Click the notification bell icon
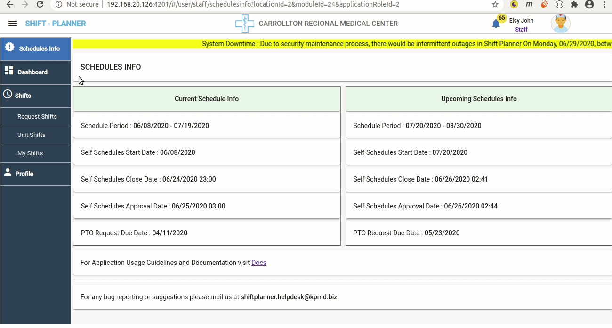The height and width of the screenshot is (328, 612). click(496, 24)
